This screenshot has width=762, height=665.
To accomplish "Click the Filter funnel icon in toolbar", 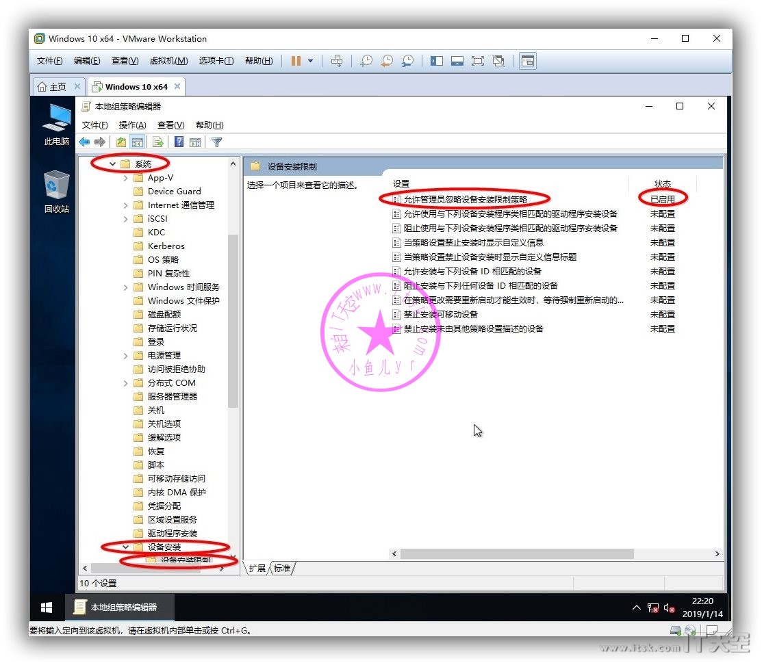I will click(x=217, y=142).
